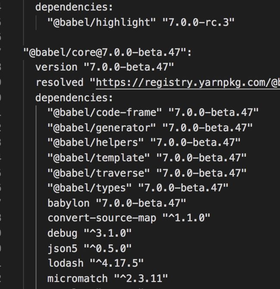Screen dimensions: 280x289
Task: Click the micromatch "^2.3.11" line
Action: (x=108, y=279)
